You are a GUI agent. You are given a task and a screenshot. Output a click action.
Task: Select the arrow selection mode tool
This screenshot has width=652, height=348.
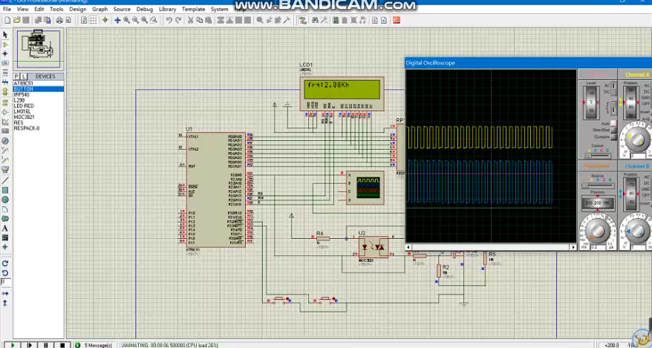tap(5, 34)
